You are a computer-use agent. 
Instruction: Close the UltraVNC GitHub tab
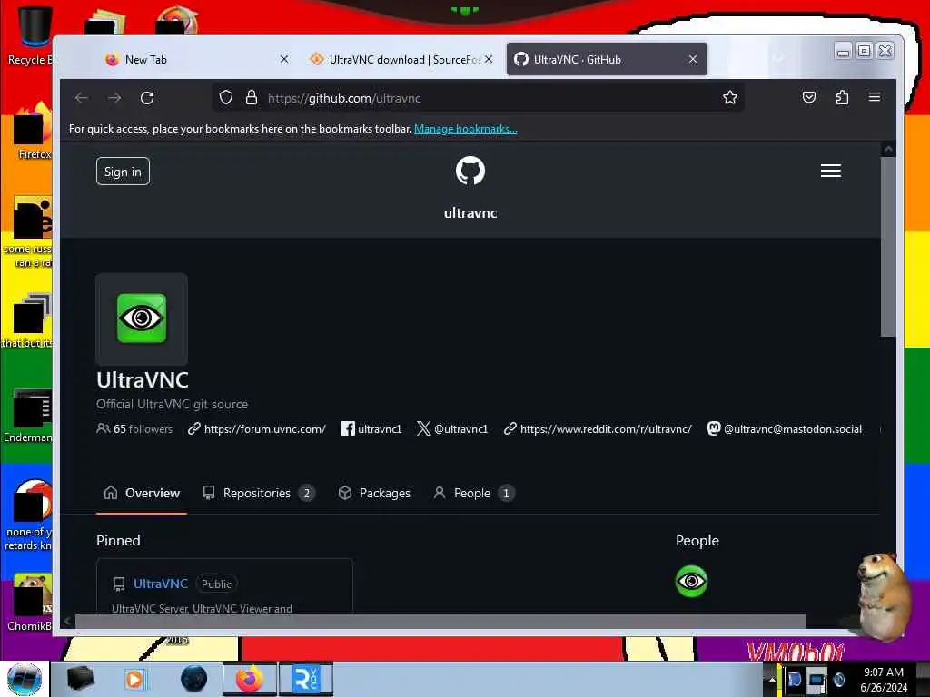(x=693, y=59)
